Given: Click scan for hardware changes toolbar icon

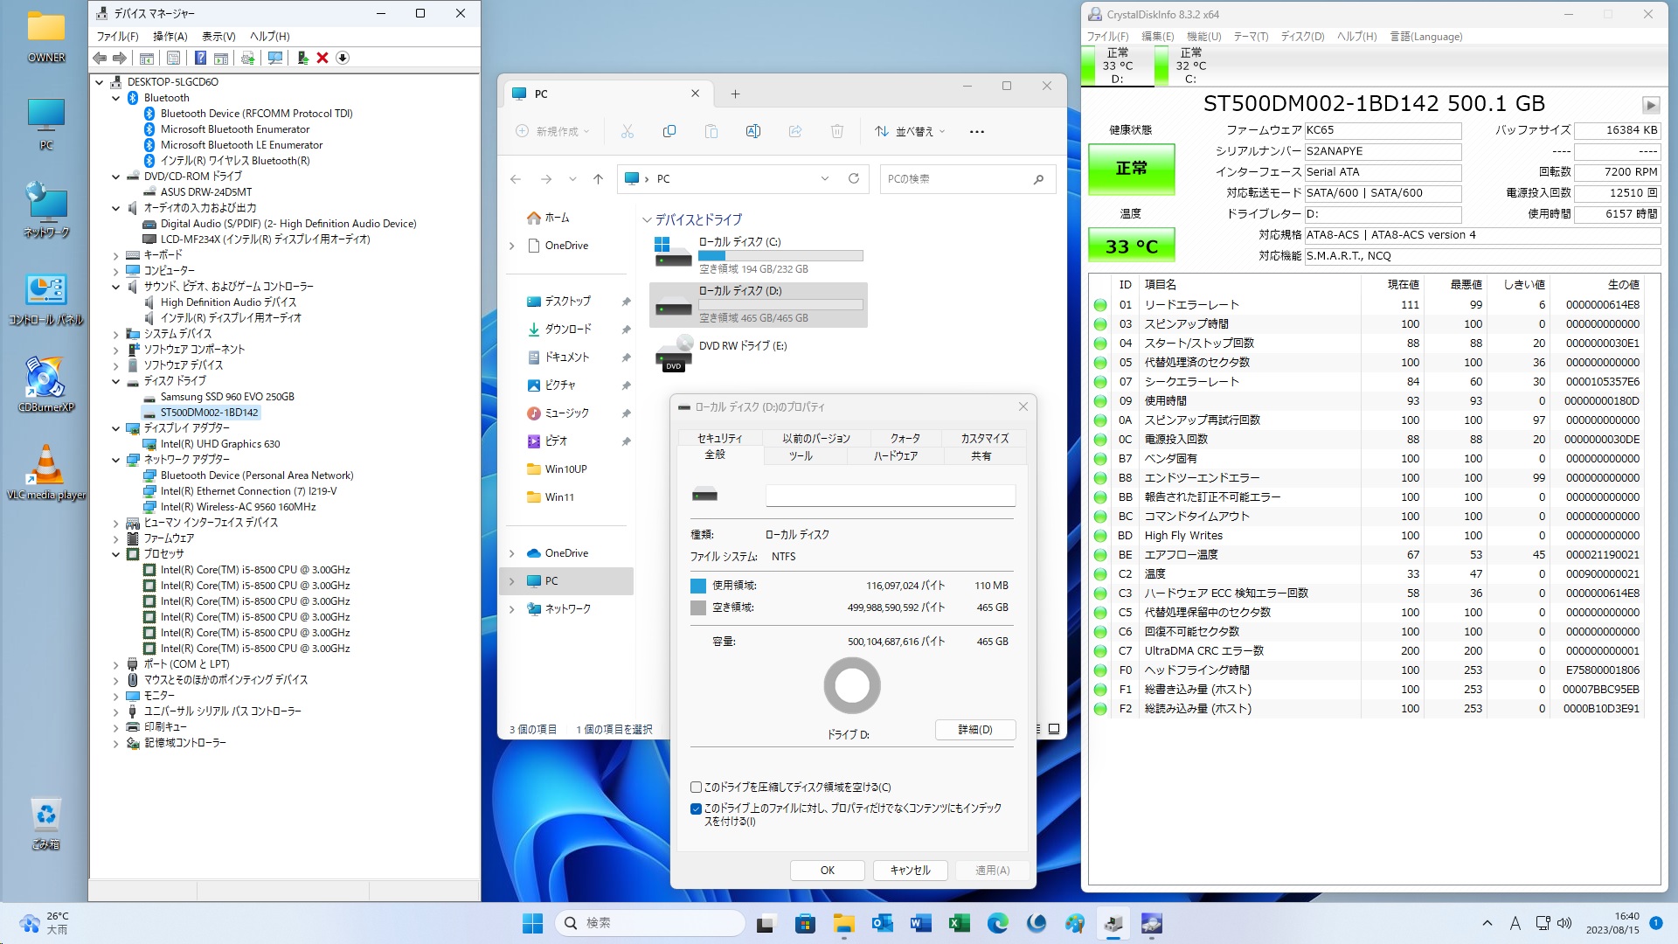Looking at the screenshot, I should coord(275,58).
